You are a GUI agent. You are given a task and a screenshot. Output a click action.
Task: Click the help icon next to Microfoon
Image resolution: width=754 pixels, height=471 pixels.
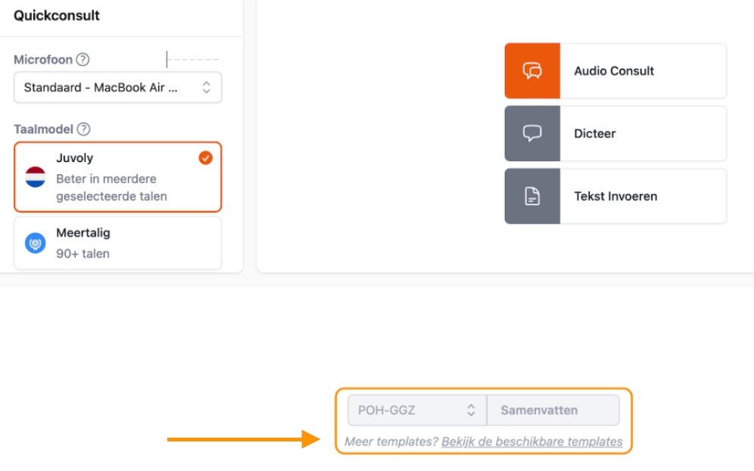click(83, 60)
